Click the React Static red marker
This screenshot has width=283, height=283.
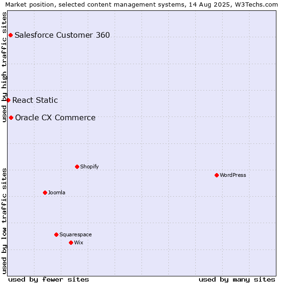click(8, 100)
